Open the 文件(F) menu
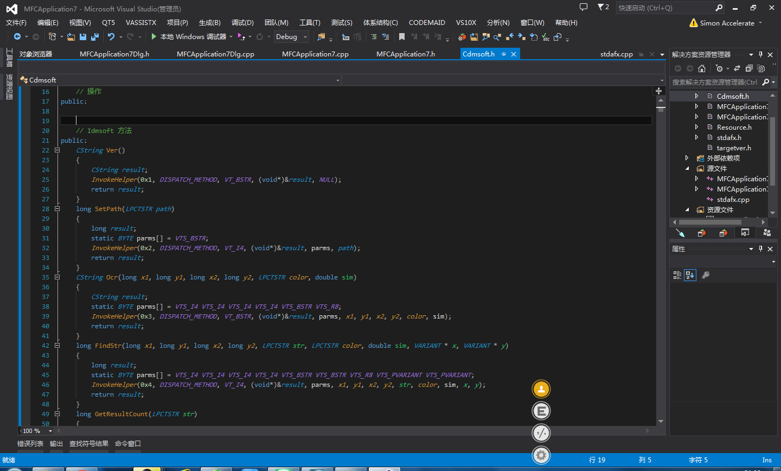Viewport: 781px width, 471px height. tap(16, 23)
